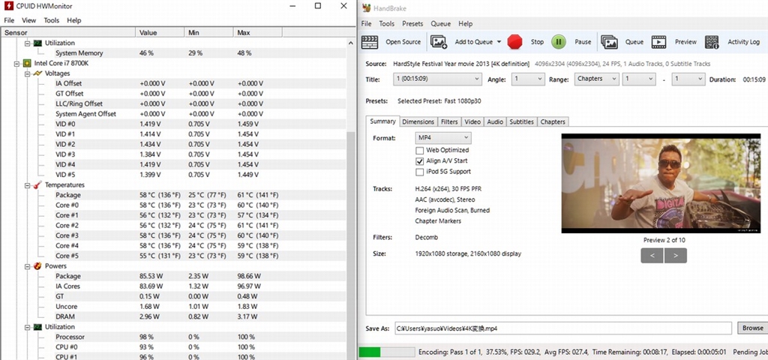Uncheck the Align A/V Start checkbox

(x=419, y=161)
